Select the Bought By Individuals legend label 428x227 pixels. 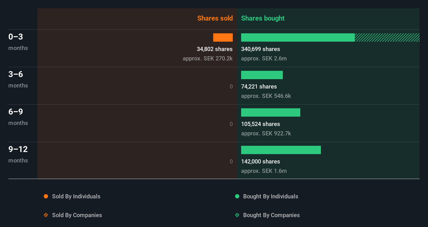pos(271,196)
